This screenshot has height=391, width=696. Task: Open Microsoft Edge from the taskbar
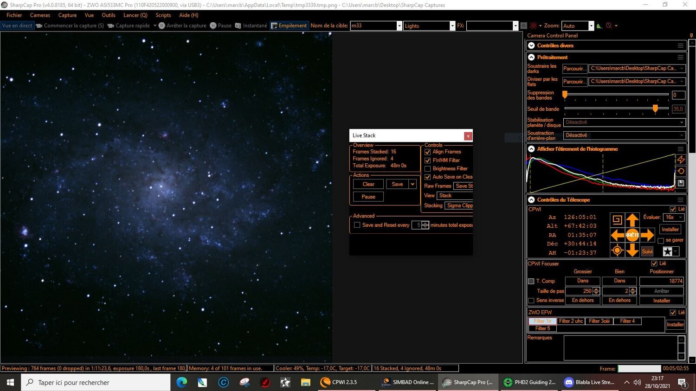pos(181,382)
